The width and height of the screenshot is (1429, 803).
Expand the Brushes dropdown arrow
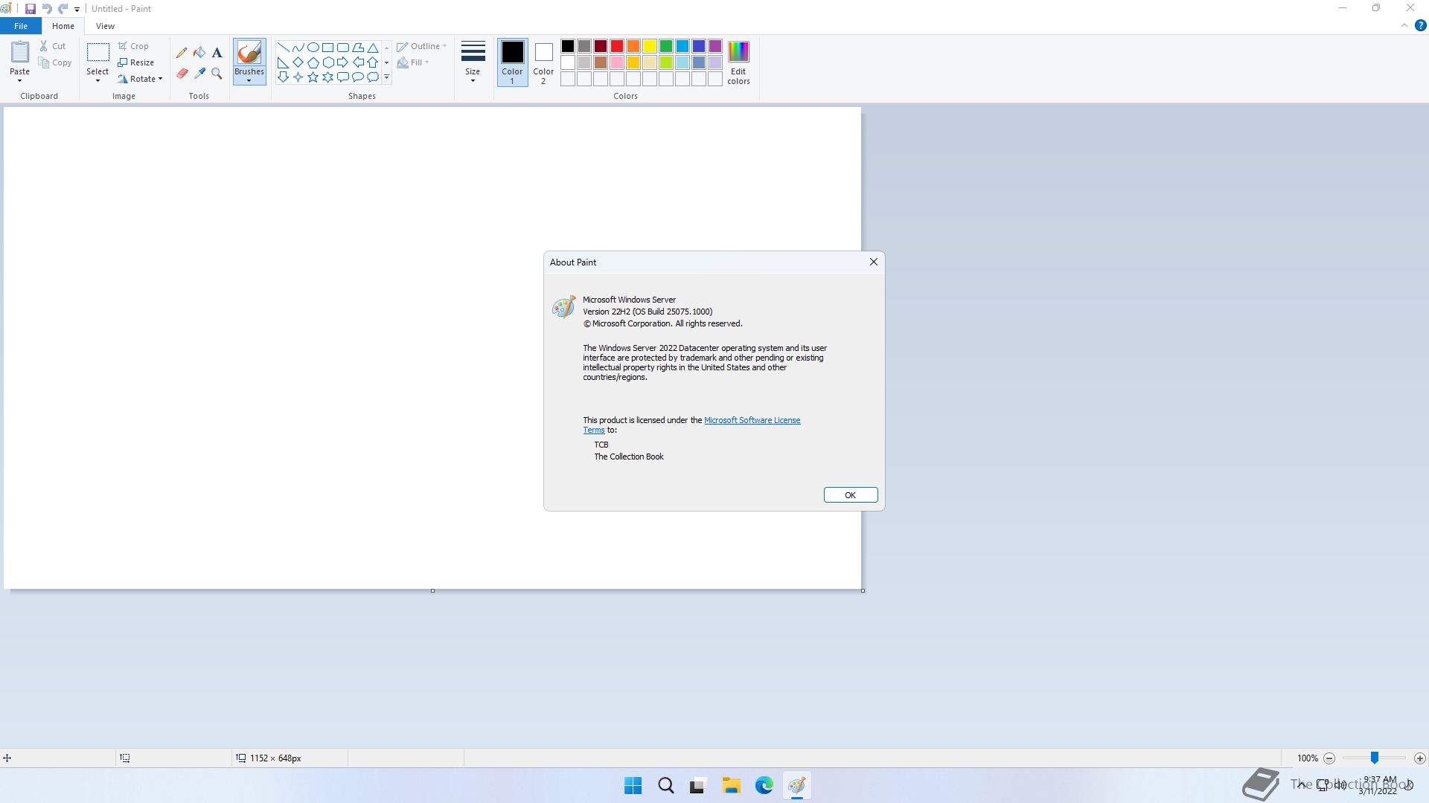point(249,80)
